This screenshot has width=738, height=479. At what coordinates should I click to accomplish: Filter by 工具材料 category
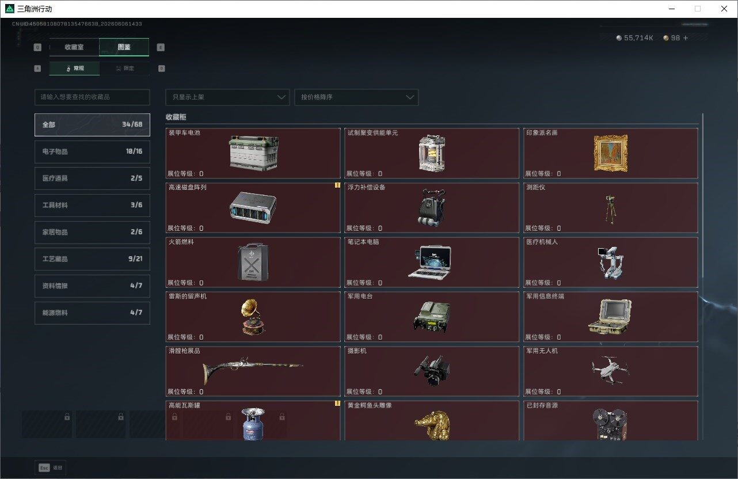(x=92, y=206)
